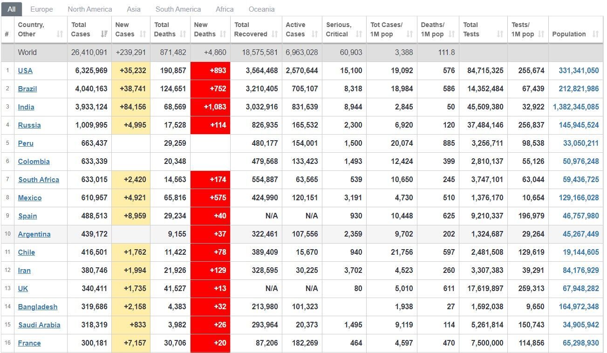Screen dimensions: 607x353
Task: Sort by Population using the arrow icon
Action: [595, 34]
